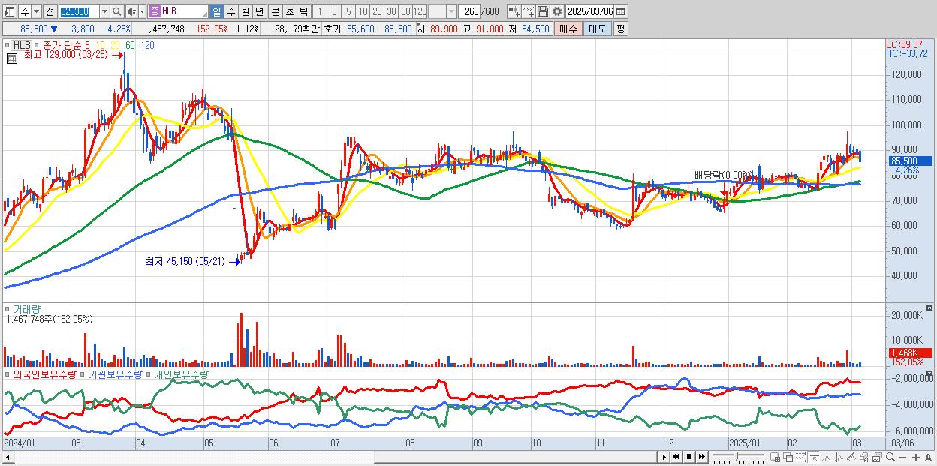Select the 년 yearly period tab
Screen dimensions: 937x466
coord(259,11)
